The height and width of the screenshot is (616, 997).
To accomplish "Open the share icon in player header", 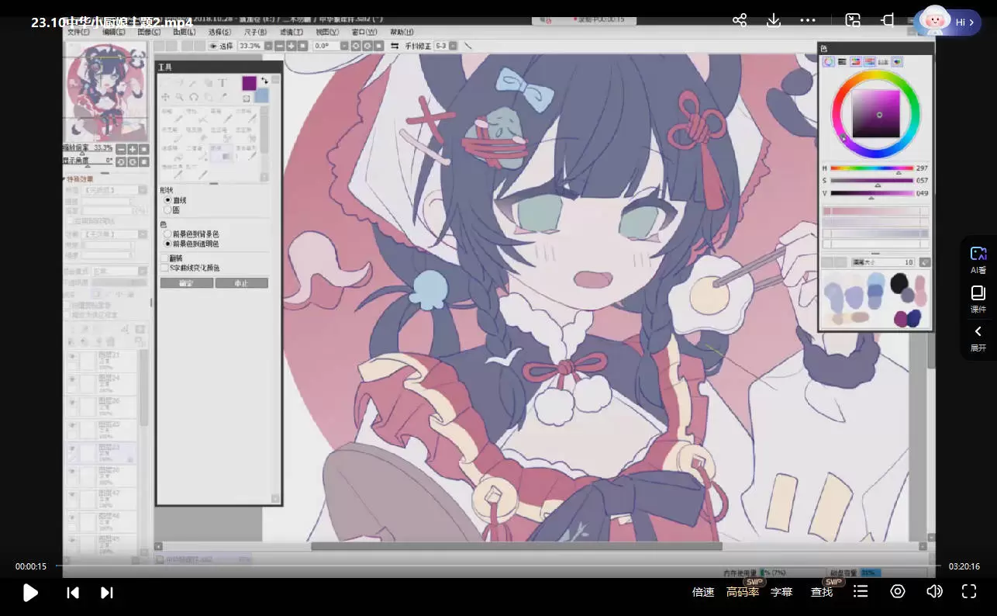I will click(740, 20).
